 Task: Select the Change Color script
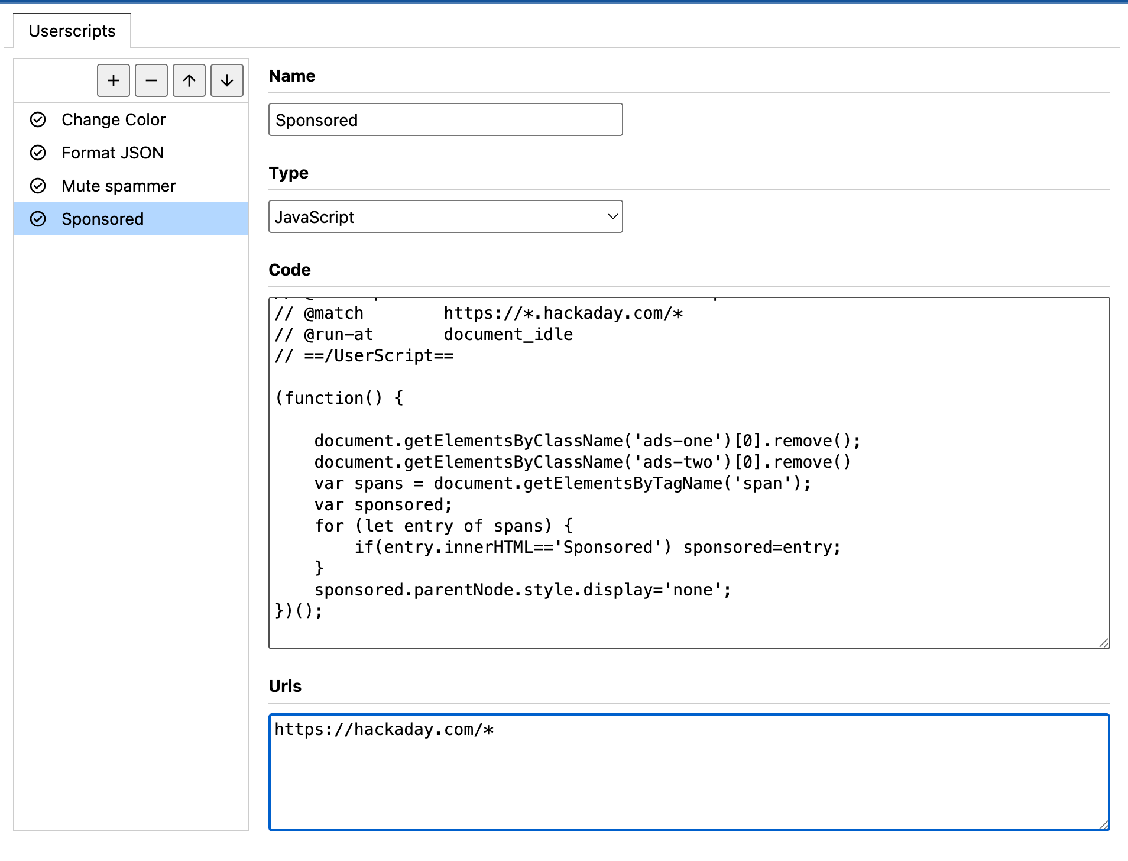[114, 119]
